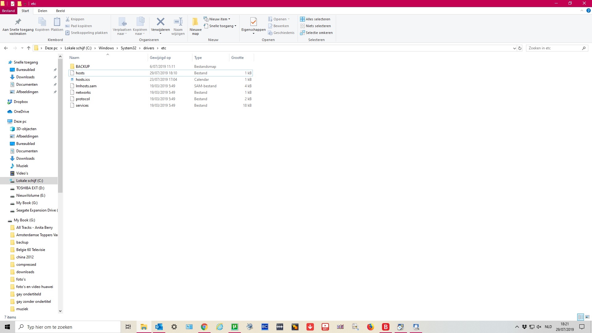
Task: Expand address bar history dropdown
Action: pyautogui.click(x=514, y=48)
